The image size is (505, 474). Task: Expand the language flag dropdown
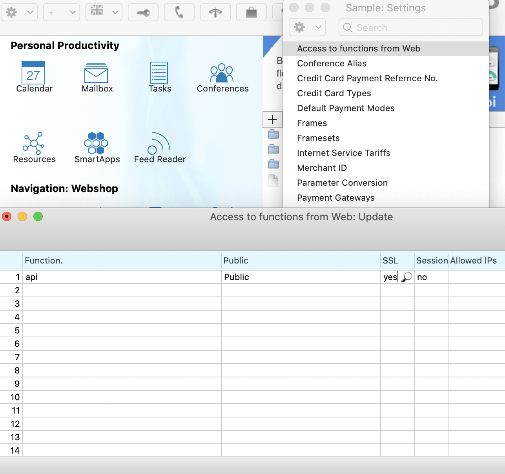104,13
